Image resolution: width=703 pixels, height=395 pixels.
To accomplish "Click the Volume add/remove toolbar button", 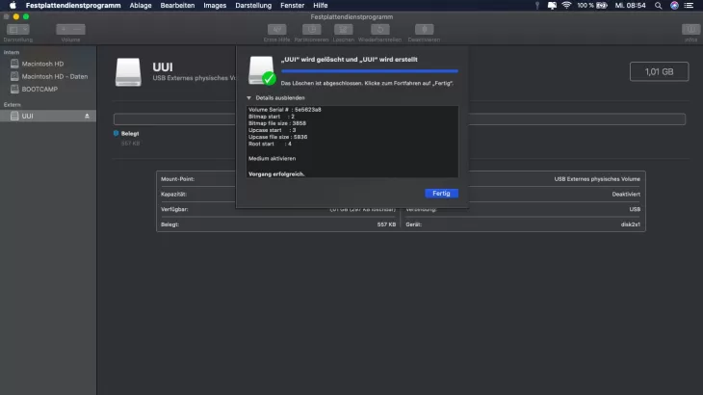I will click(x=70, y=29).
